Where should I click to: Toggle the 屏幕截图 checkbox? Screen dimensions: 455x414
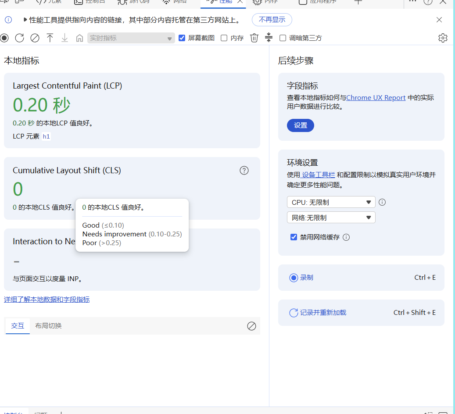coord(182,38)
